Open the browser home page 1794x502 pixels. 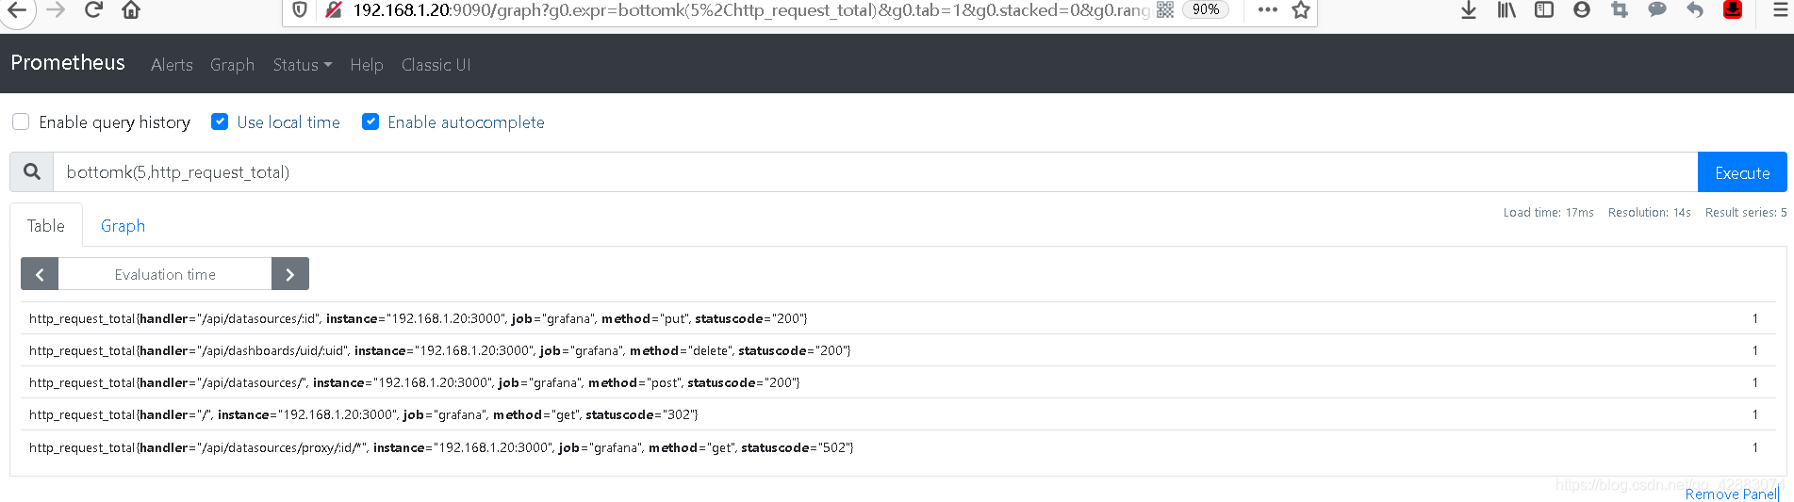click(131, 10)
